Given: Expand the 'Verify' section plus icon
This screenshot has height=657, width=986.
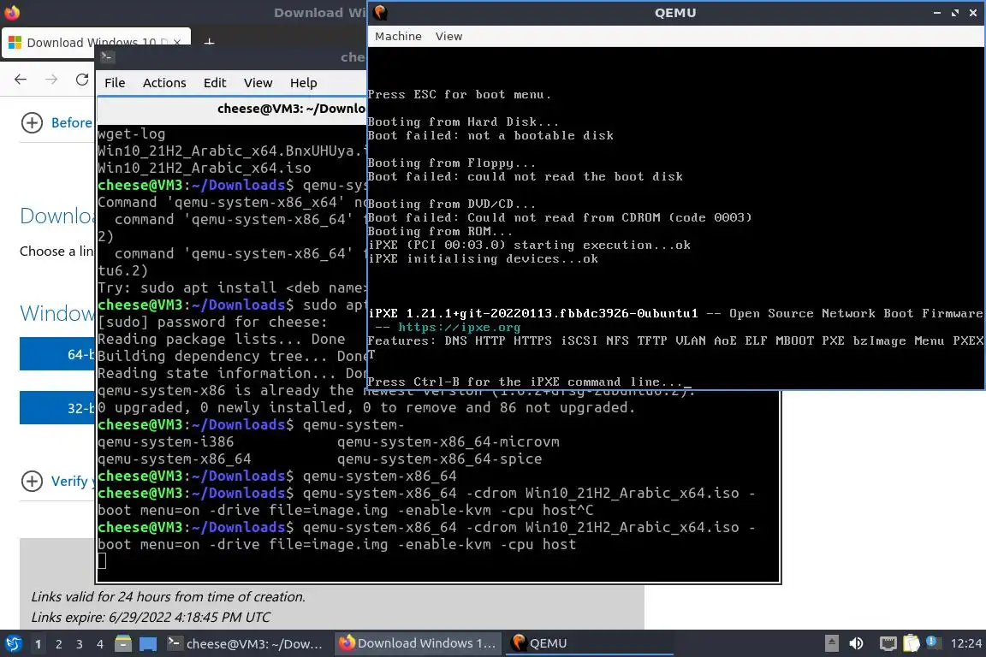Looking at the screenshot, I should (x=32, y=481).
